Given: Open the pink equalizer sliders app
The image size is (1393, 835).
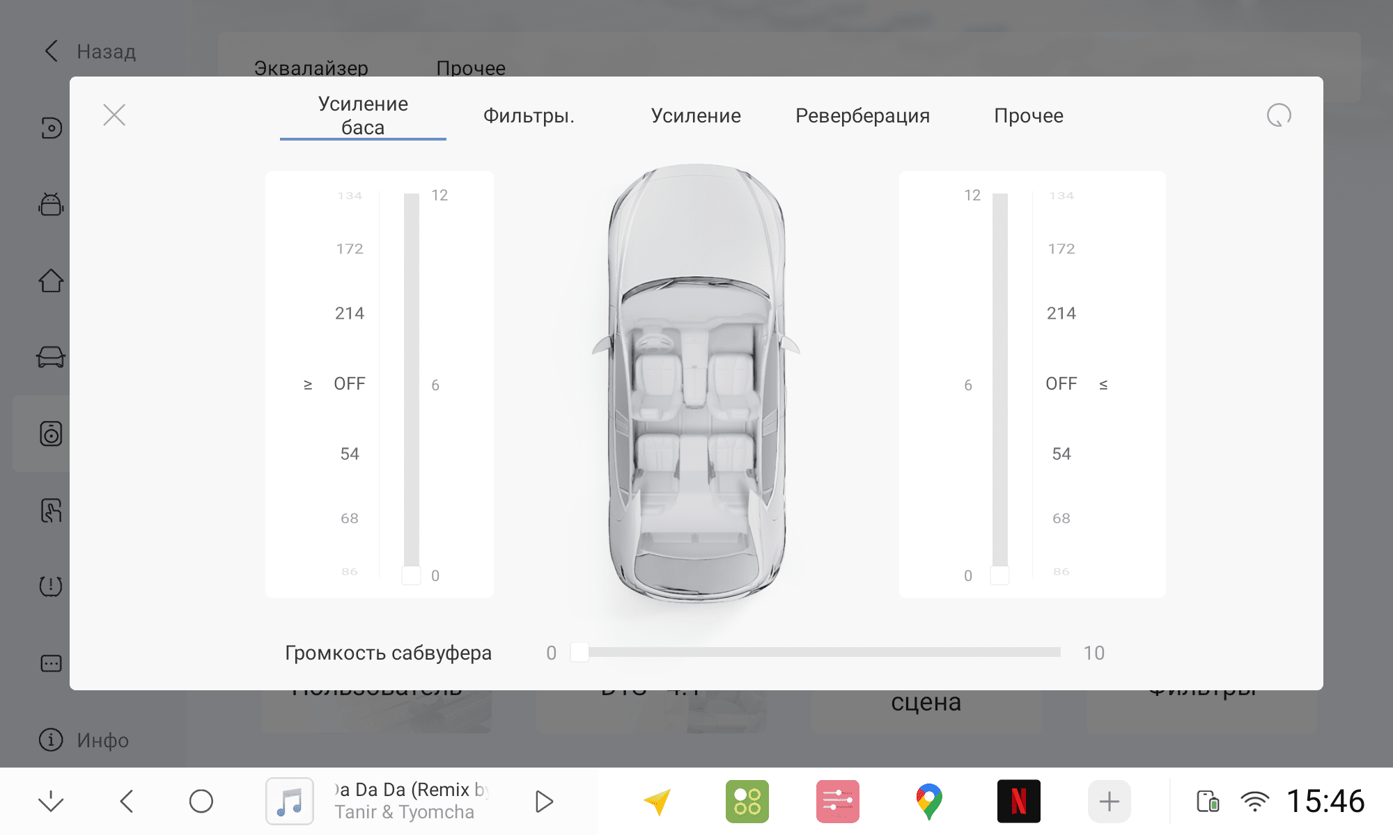Looking at the screenshot, I should (838, 801).
